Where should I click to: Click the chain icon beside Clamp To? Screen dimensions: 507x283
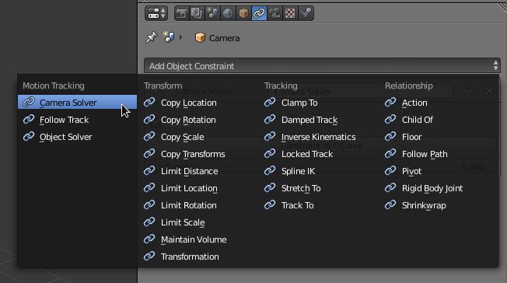click(x=270, y=102)
